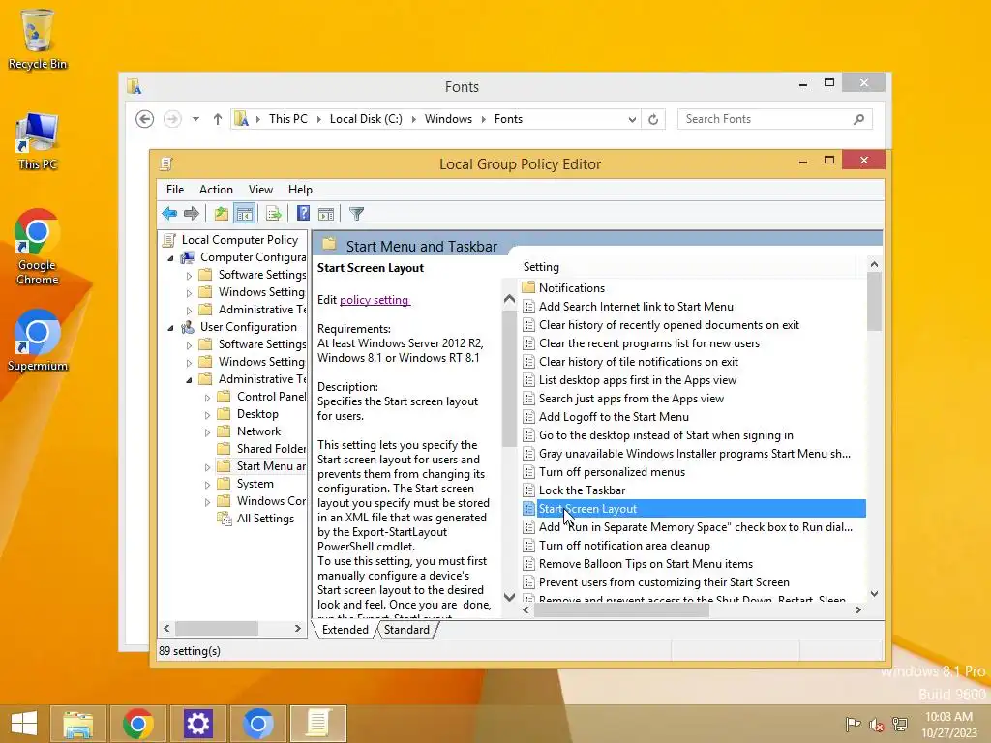The image size is (991, 743).
Task: Click the Windows Start button on the taskbar
Action: click(24, 724)
